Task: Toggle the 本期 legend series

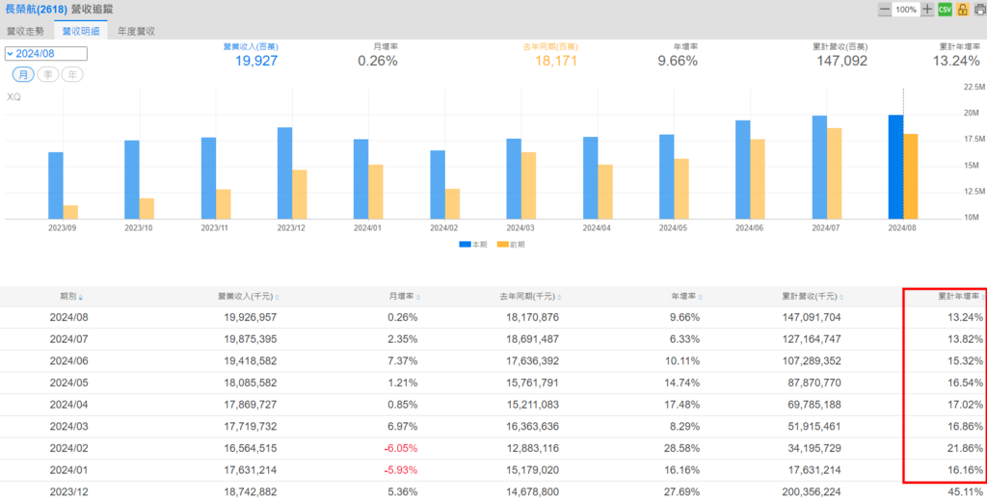Action: coord(472,244)
